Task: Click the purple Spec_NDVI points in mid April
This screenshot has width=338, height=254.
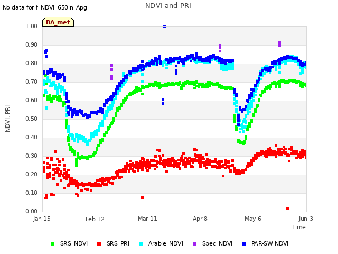Action: [220, 48]
